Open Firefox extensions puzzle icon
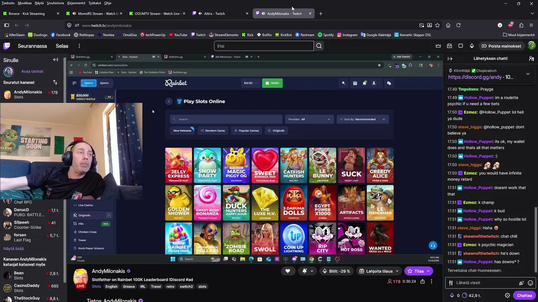This screenshot has height=302, width=538. [521, 25]
